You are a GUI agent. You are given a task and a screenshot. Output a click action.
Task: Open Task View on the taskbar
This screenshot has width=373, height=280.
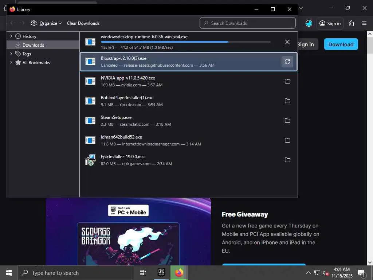point(143,273)
